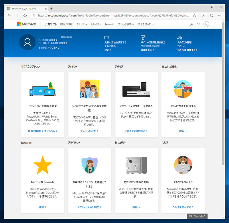229x223 pixels.
Task: Click the address bar URL field
Action: click(x=114, y=15)
